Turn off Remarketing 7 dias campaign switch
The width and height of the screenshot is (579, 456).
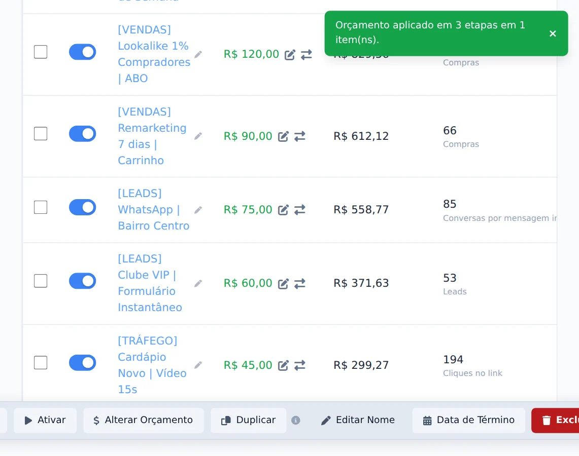point(82,134)
